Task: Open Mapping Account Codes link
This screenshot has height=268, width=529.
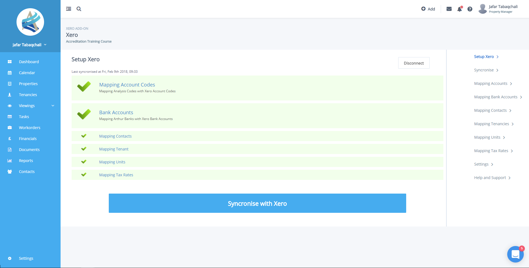Action: coord(127,85)
